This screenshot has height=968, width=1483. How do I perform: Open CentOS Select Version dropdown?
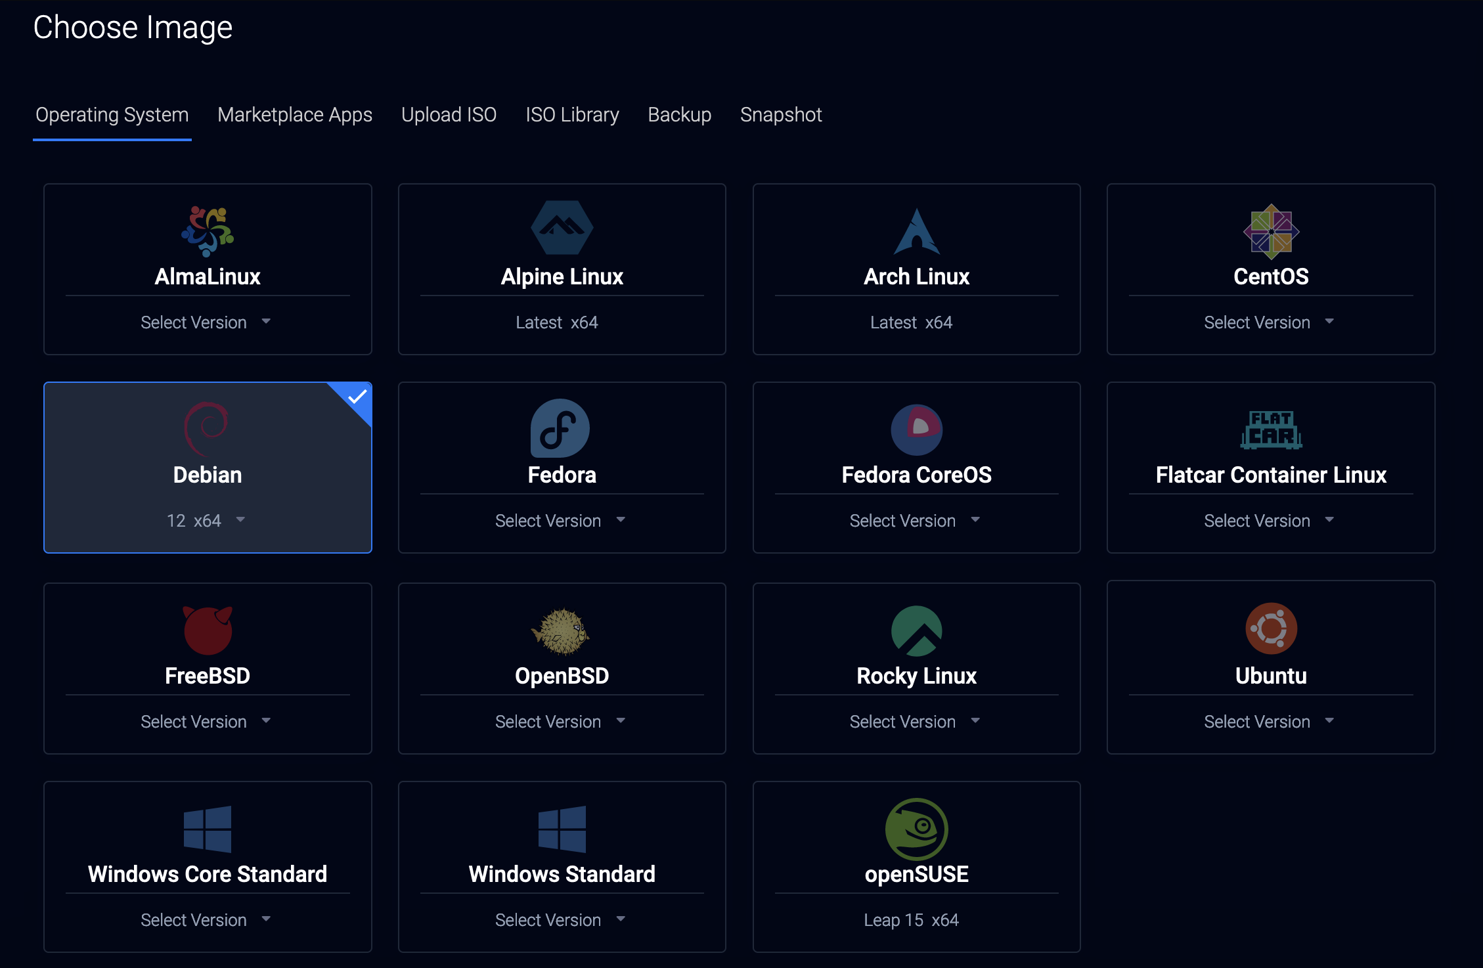click(x=1269, y=322)
